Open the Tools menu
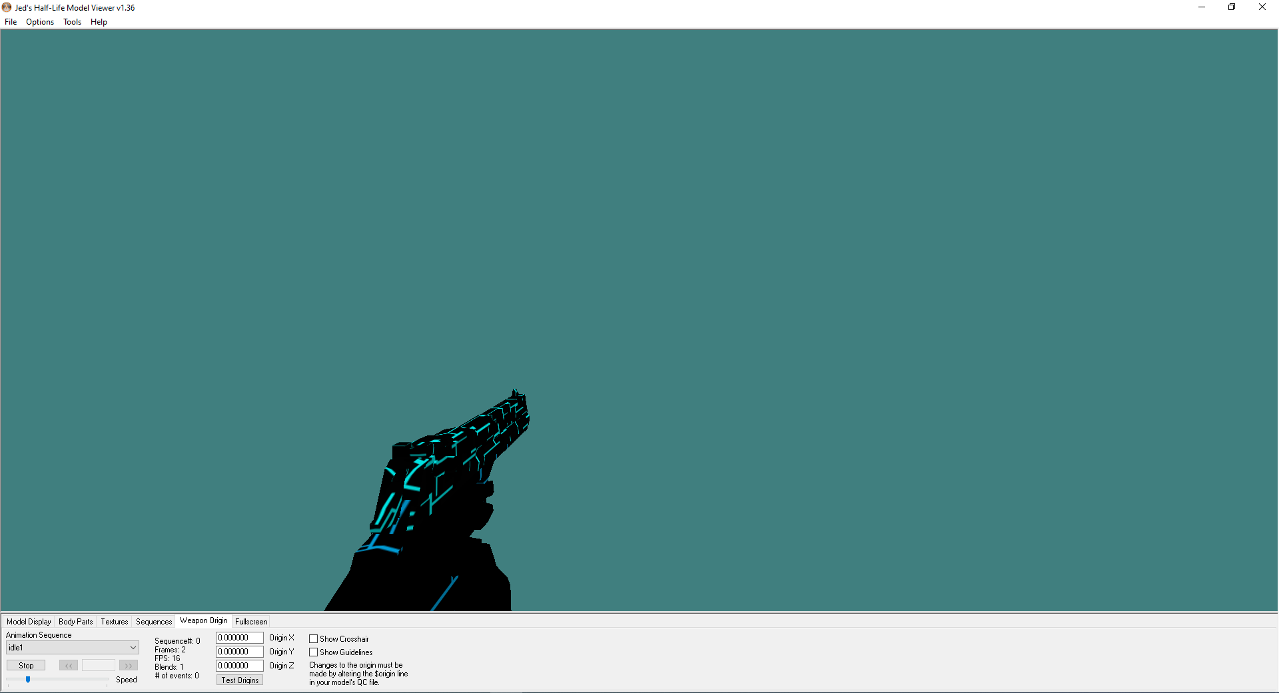Screen dimensions: 1279x693 pos(72,22)
